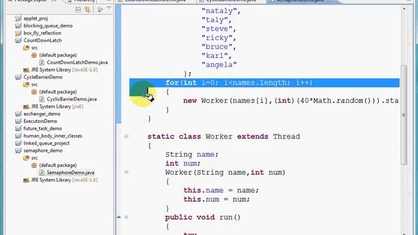Click the editor vertical scrollbar thumb

point(404,115)
